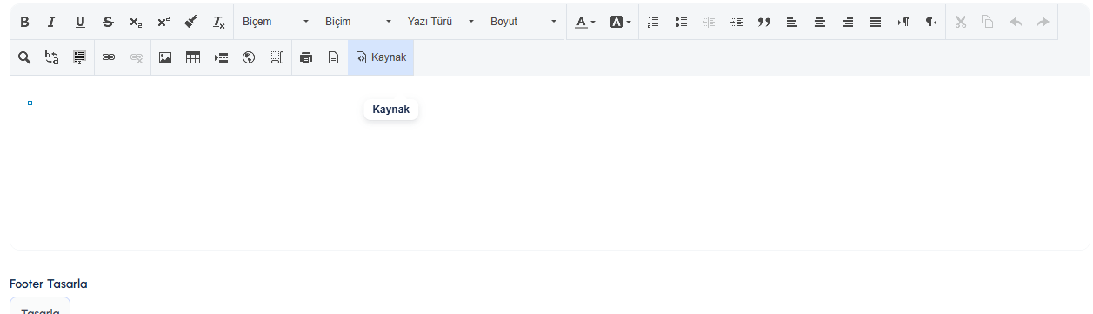Open the Biçem styles dropdown
The image size is (1093, 314).
(276, 22)
